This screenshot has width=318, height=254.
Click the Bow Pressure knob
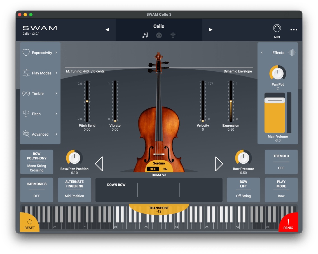coord(243,158)
